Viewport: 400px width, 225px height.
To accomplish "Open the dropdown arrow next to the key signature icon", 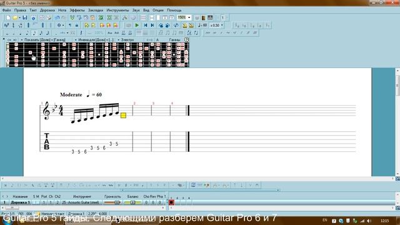I will pos(63,25).
